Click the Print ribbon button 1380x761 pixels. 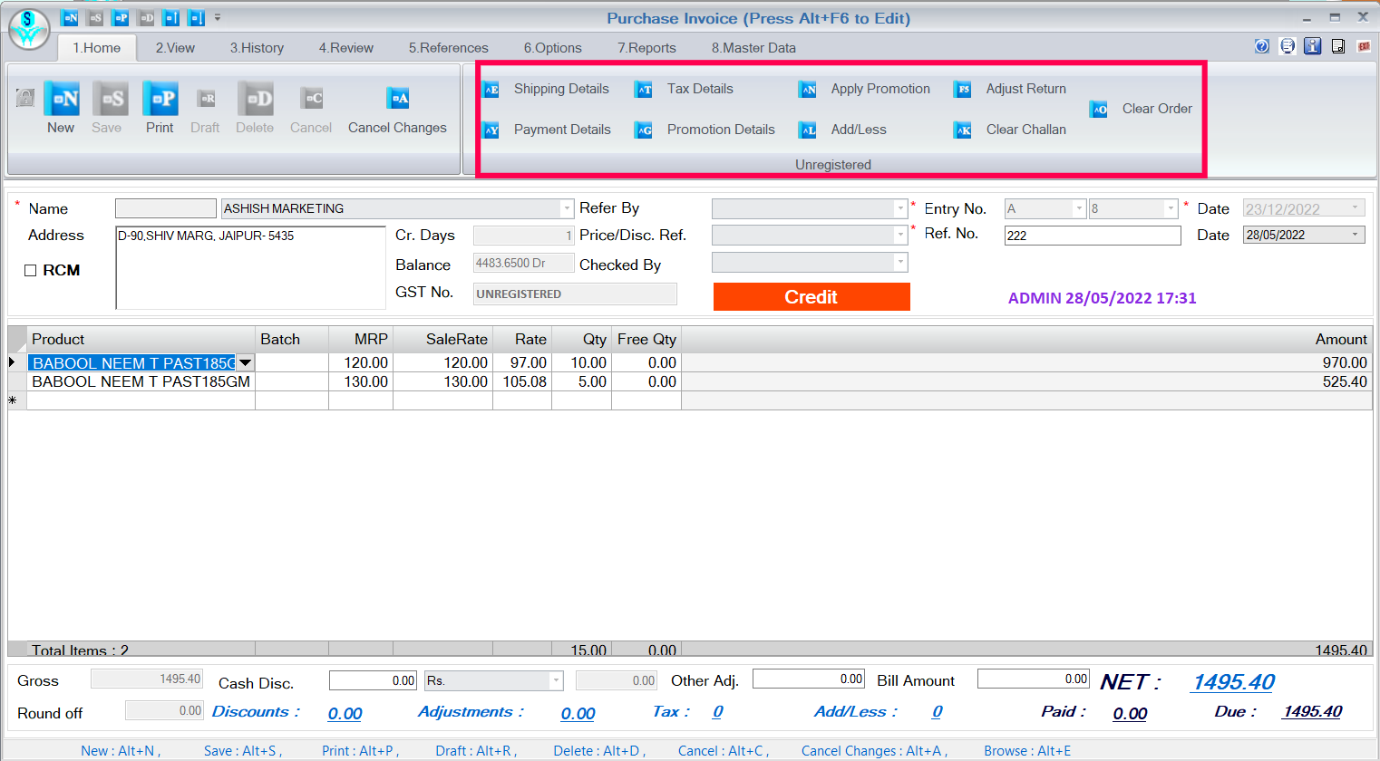click(160, 108)
